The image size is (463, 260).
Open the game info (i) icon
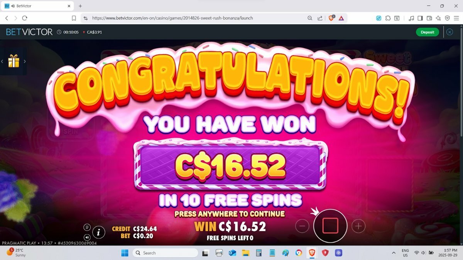99,232
